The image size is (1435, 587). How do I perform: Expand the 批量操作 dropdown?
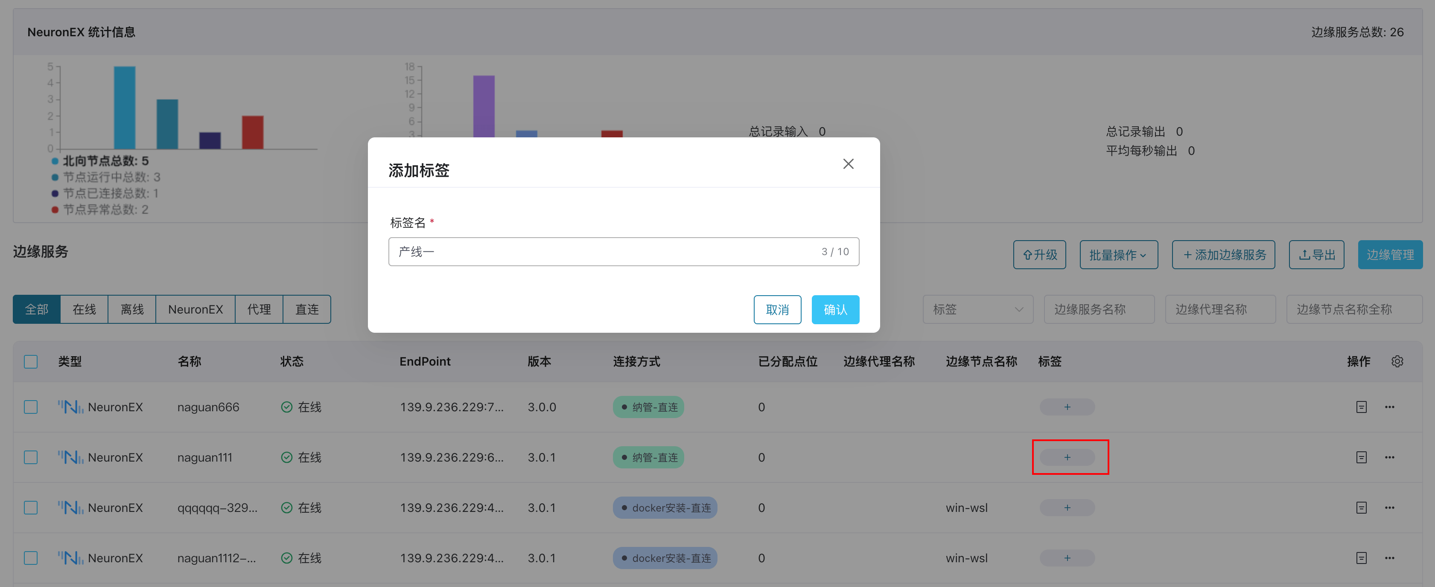(1118, 255)
